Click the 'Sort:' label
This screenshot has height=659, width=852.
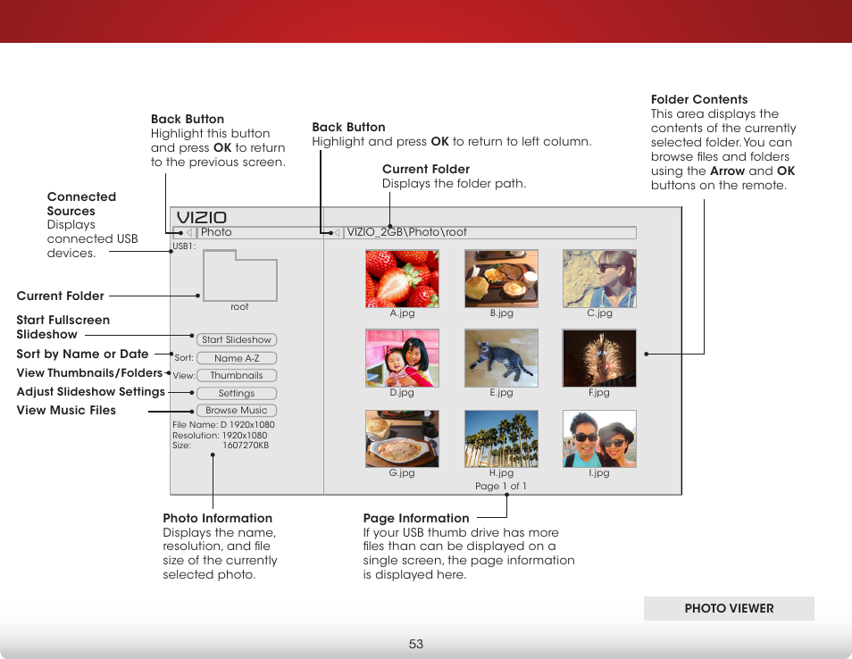[184, 358]
